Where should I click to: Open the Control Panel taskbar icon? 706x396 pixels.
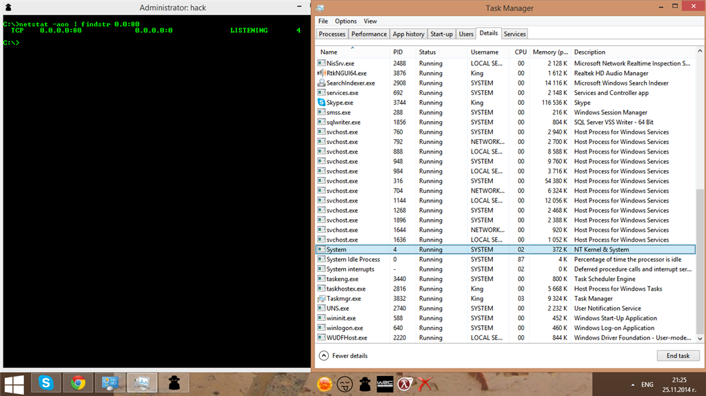tap(110, 383)
